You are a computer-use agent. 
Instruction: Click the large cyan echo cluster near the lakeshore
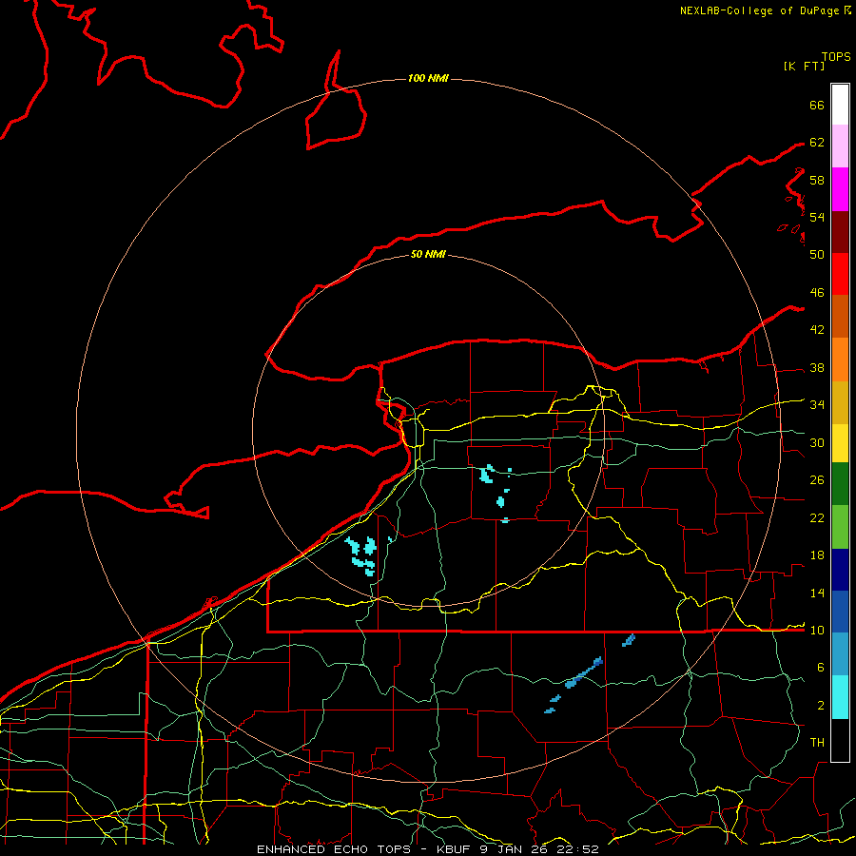362,555
